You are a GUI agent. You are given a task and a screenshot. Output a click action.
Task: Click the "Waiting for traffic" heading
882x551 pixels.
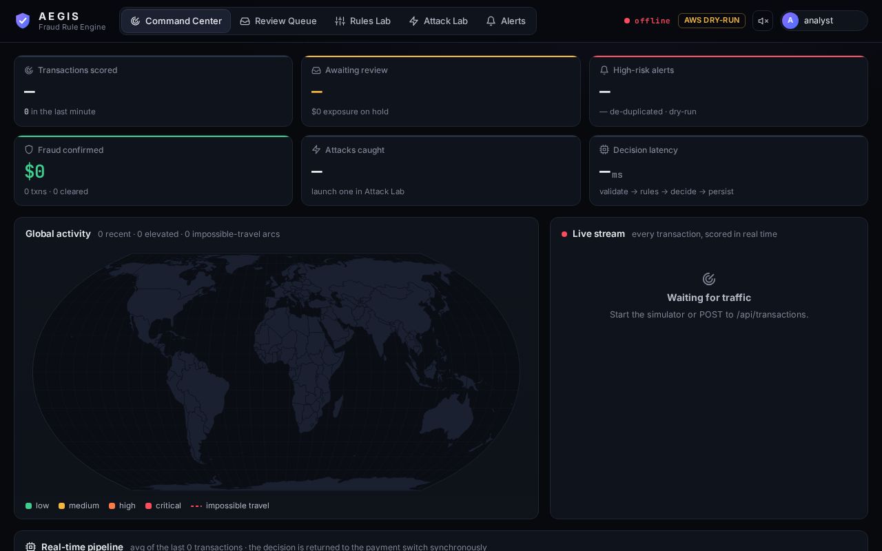tap(709, 298)
